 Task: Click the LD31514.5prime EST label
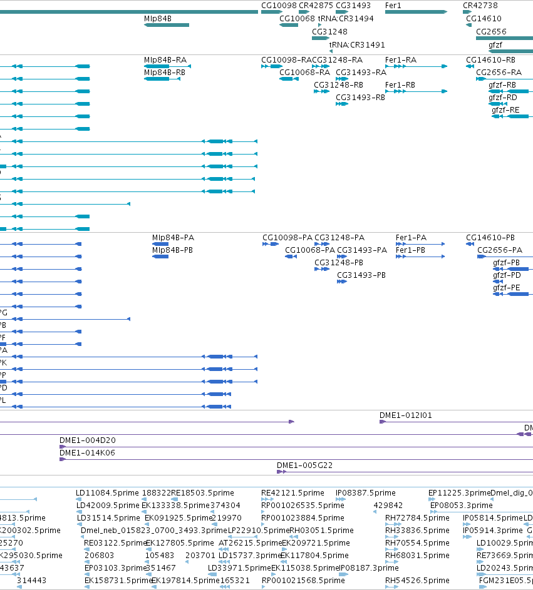point(108,518)
